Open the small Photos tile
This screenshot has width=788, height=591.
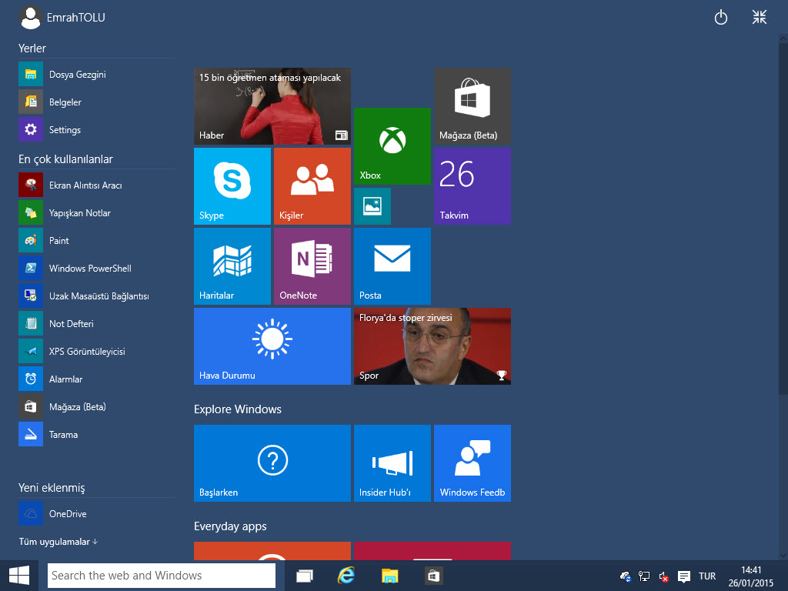click(372, 206)
